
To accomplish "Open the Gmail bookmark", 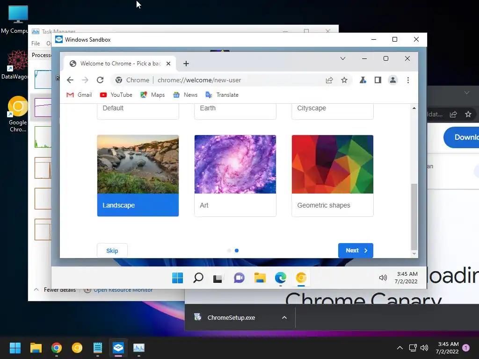I will (79, 95).
